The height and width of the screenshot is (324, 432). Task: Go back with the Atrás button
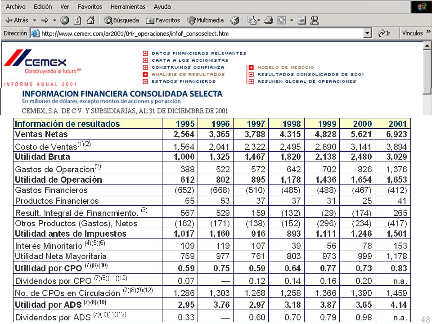coord(17,20)
